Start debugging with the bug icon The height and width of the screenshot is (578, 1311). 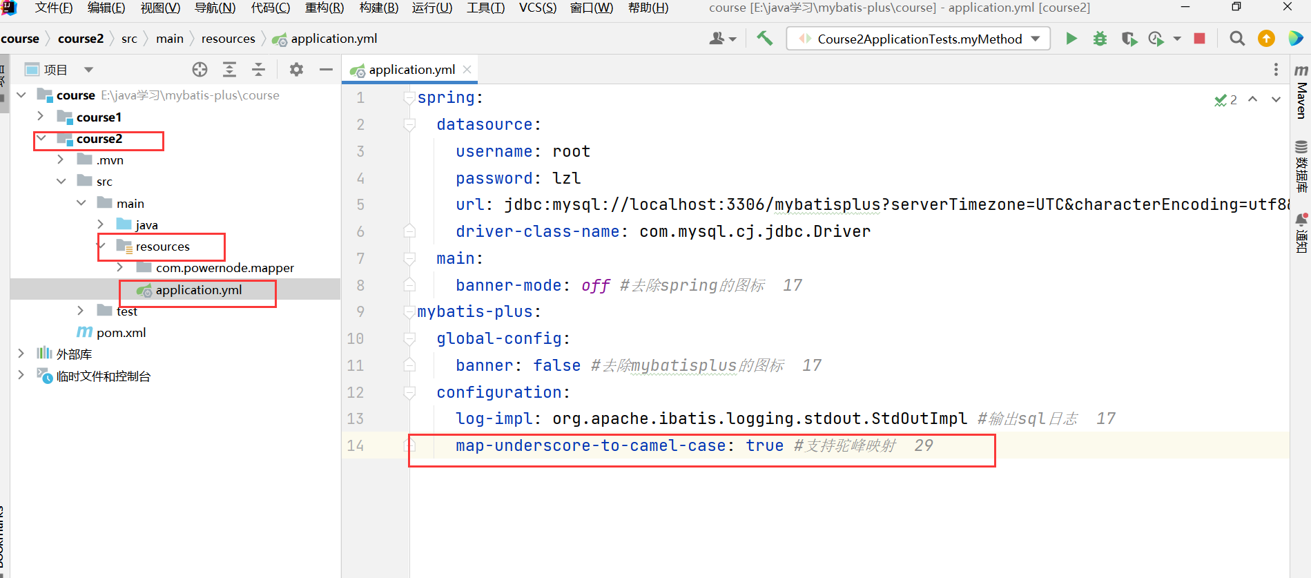tap(1100, 39)
